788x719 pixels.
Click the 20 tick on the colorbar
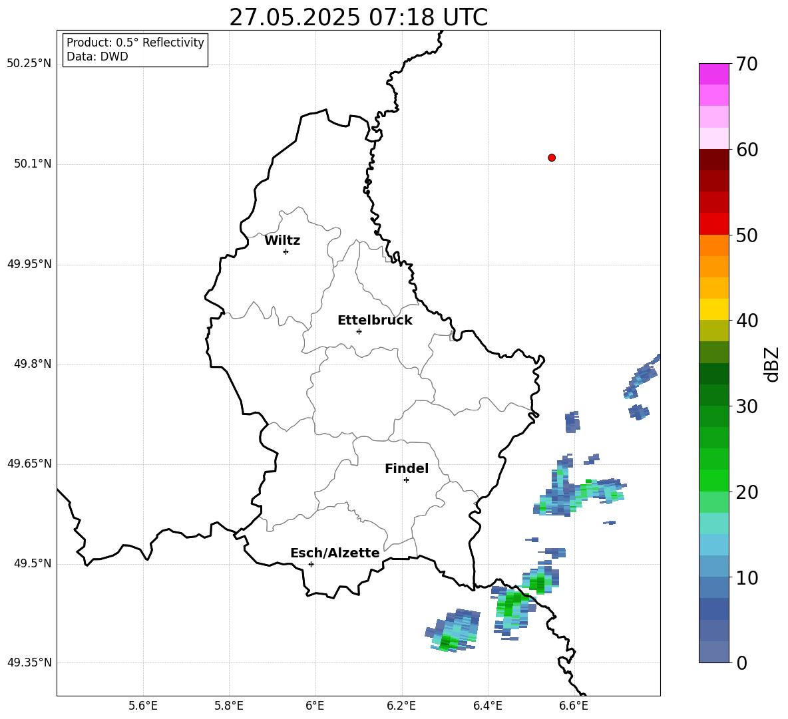click(747, 492)
